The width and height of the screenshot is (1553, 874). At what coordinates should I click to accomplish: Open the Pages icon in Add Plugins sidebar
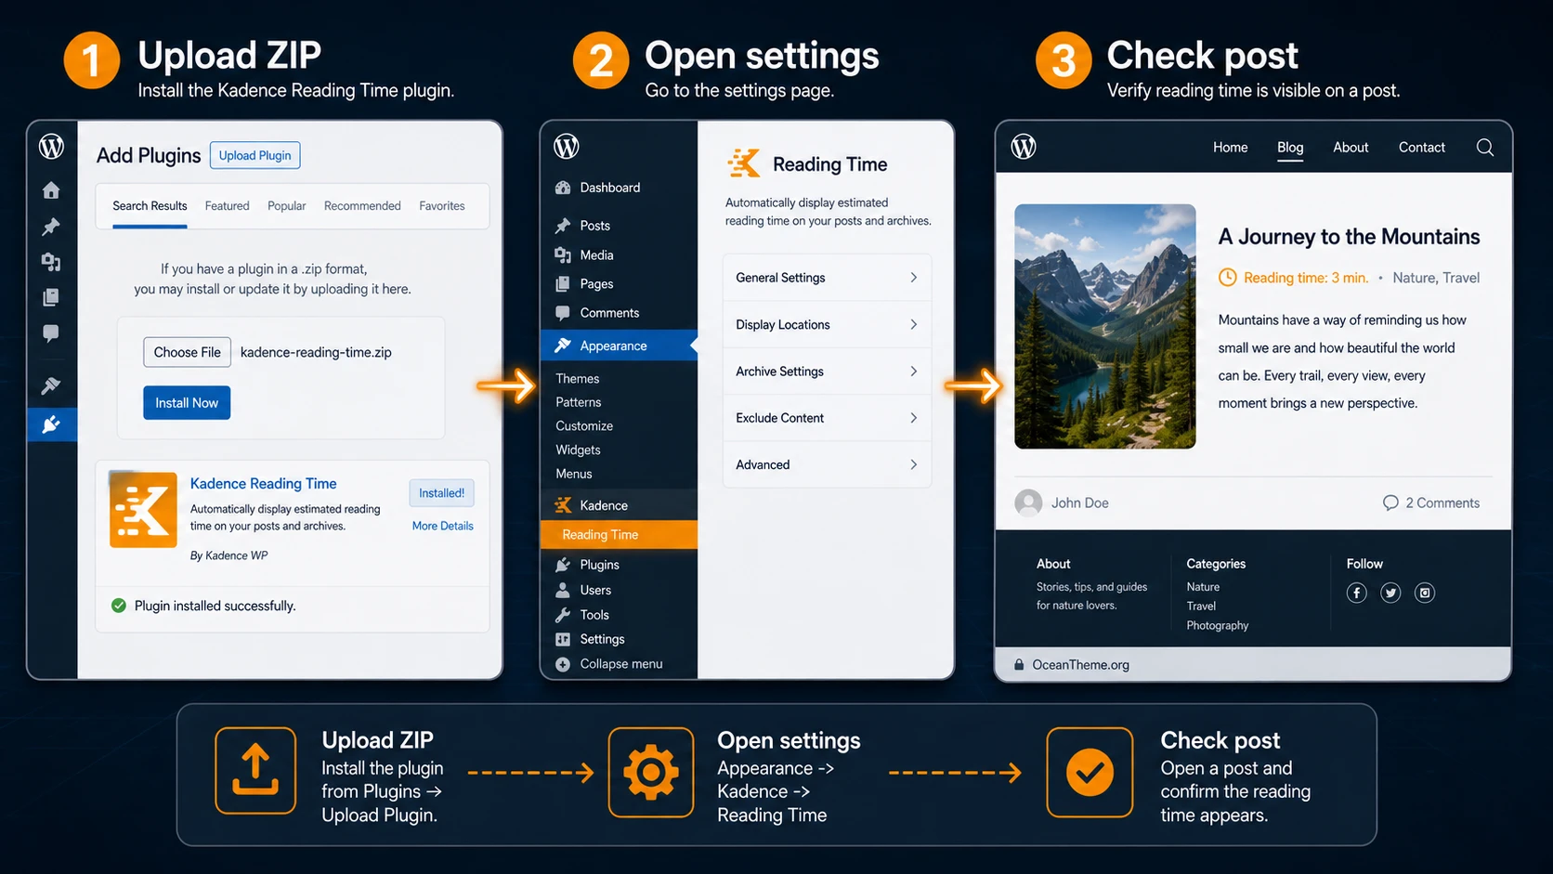pyautogui.click(x=51, y=297)
